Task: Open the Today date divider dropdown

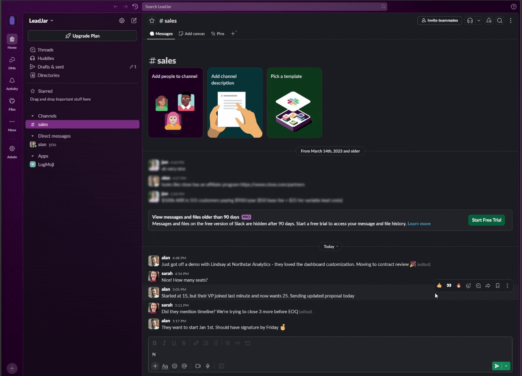Action: [x=330, y=246]
